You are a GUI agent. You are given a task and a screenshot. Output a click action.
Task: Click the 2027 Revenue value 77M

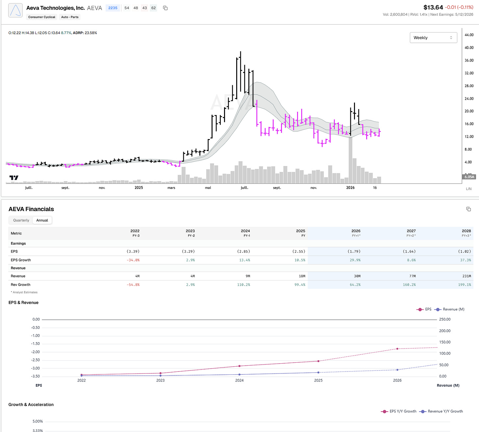[413, 276]
